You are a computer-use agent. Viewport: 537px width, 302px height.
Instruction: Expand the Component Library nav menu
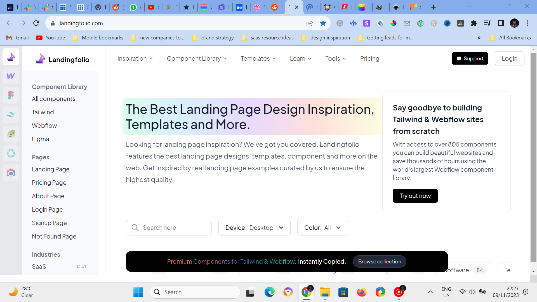[x=197, y=59]
